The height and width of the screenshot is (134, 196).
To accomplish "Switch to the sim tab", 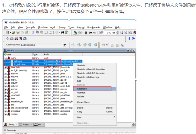I will tap(40, 125).
